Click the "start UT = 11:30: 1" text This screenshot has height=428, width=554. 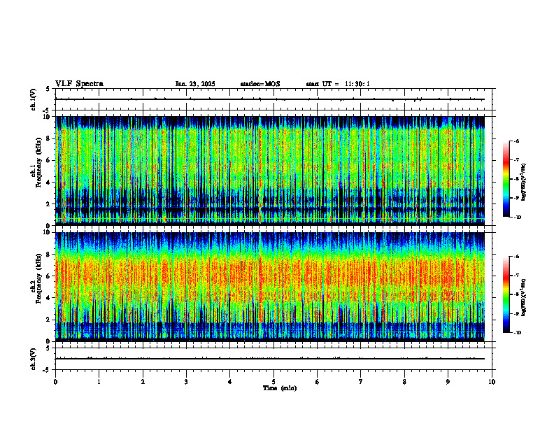click(x=338, y=84)
